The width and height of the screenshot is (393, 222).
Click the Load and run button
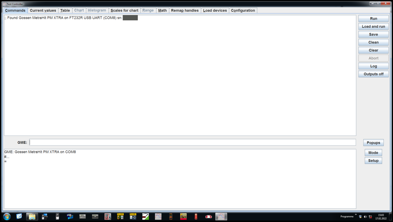(373, 26)
